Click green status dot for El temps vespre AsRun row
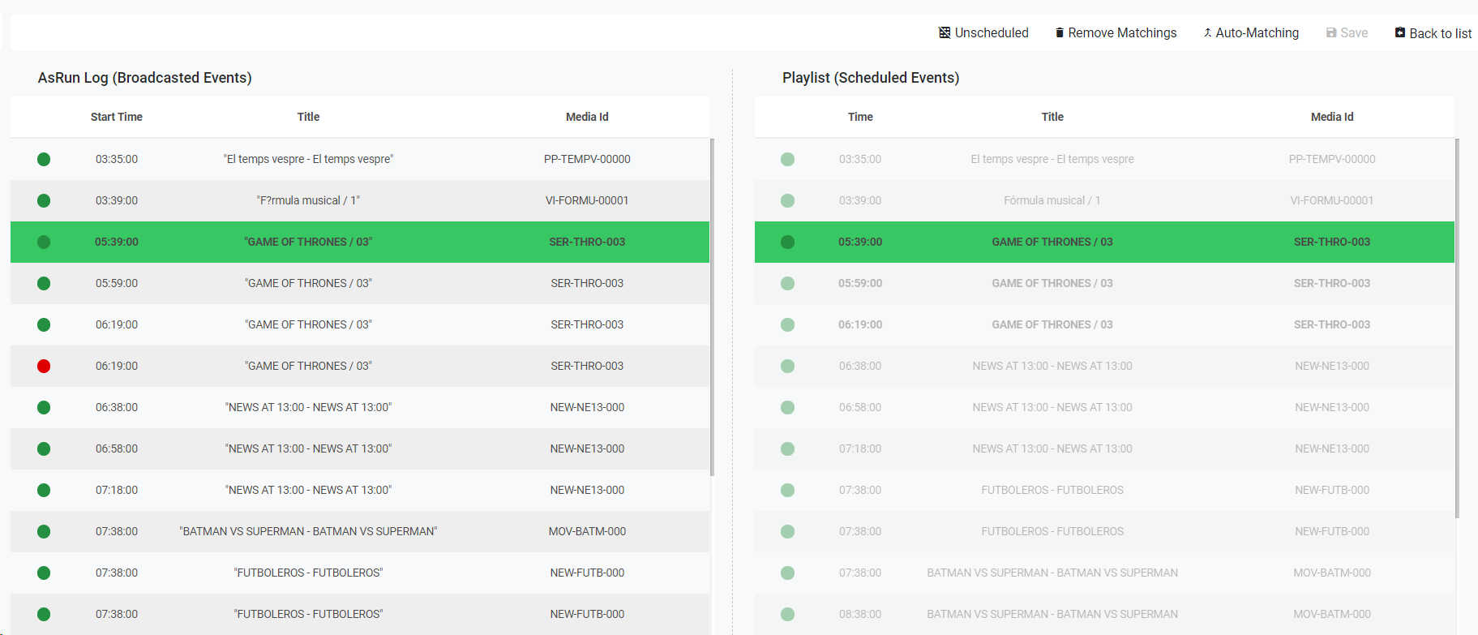Screen dimensions: 1478x635 click(x=44, y=159)
